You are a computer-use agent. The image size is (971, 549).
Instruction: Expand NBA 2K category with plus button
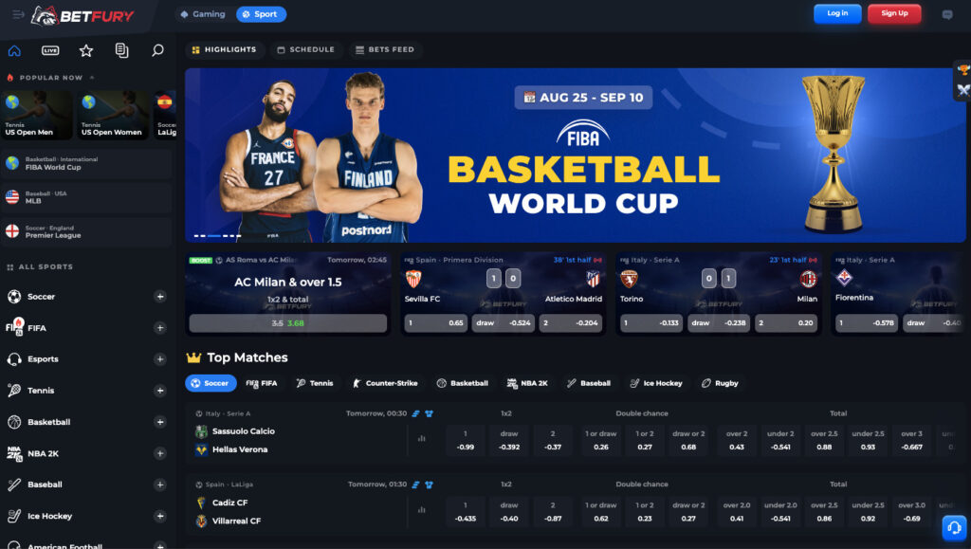[159, 453]
